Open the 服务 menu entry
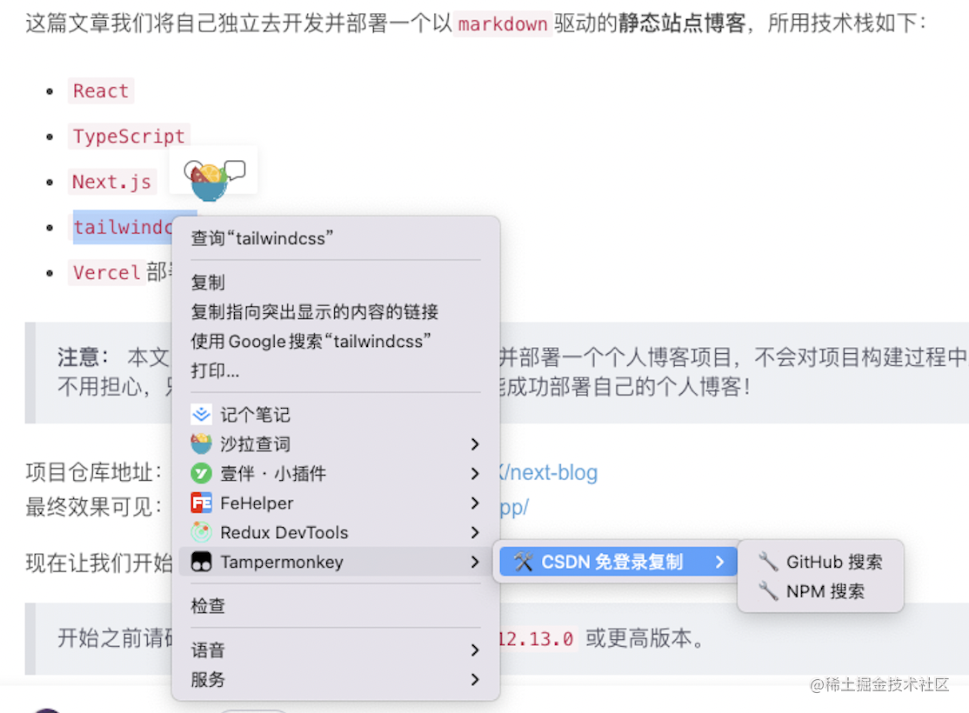 tap(336, 680)
